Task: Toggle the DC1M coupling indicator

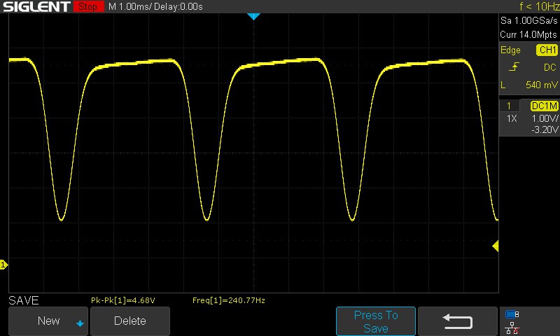Action: [543, 106]
